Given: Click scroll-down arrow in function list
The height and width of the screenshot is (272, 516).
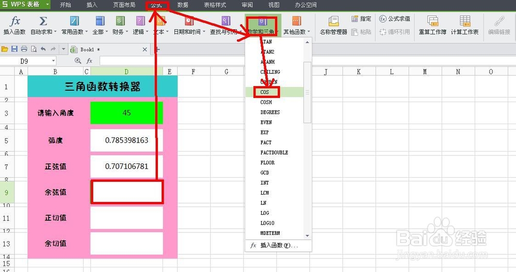Looking at the screenshot, I should (308, 235).
